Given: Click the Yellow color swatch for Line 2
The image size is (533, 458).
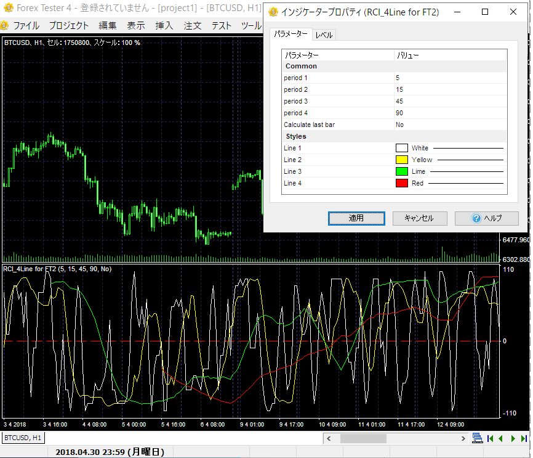Looking at the screenshot, I should click(401, 160).
